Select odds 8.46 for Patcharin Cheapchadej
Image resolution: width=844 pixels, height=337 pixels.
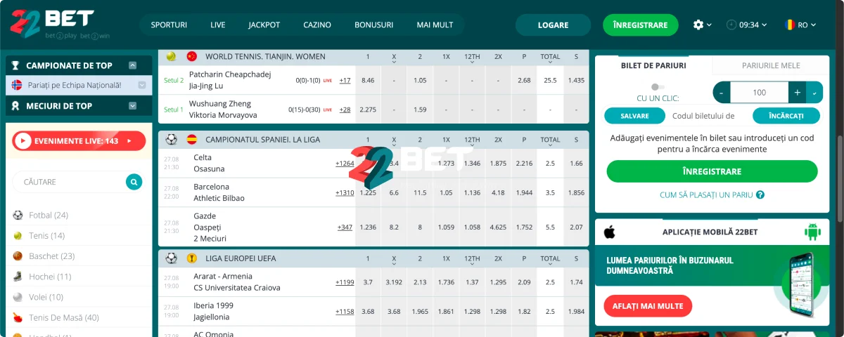pos(368,80)
